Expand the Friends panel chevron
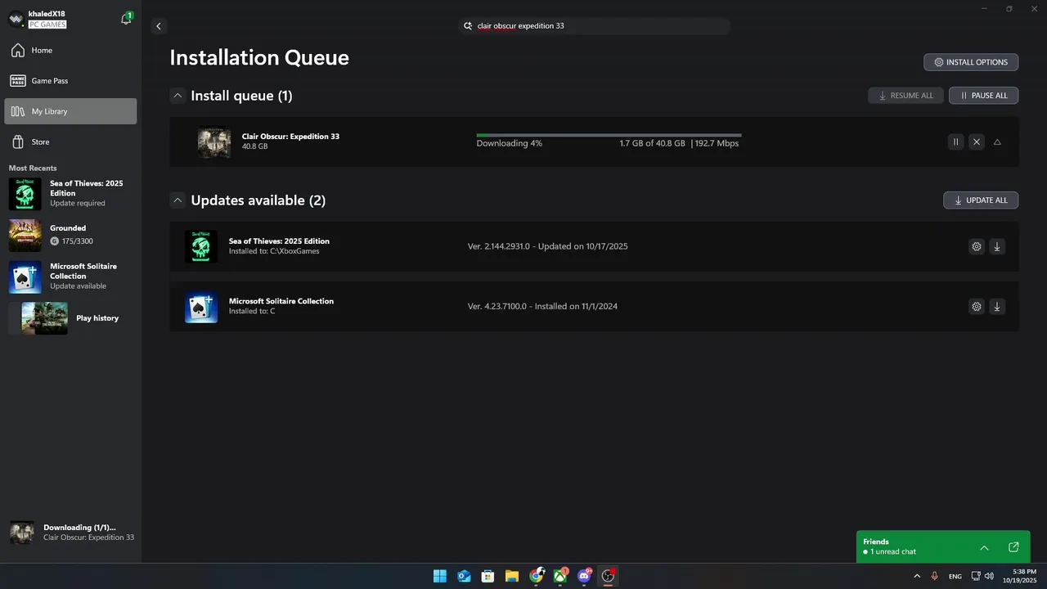1047x589 pixels. [984, 547]
